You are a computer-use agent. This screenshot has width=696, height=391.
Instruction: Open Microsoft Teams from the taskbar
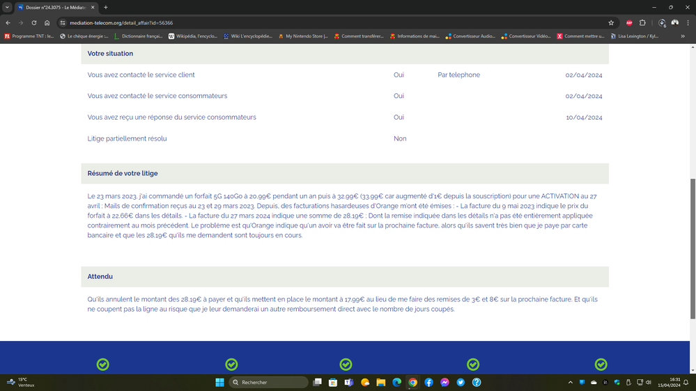[x=349, y=382]
